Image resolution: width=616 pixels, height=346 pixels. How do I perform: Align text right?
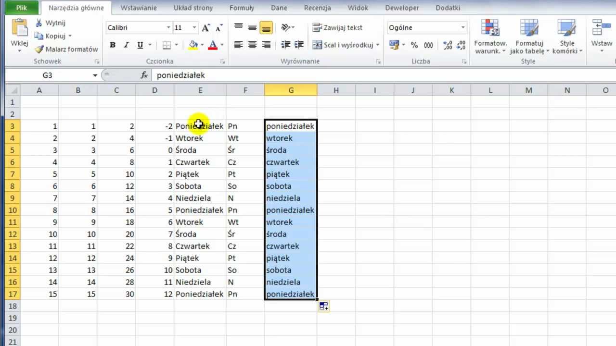click(x=266, y=45)
